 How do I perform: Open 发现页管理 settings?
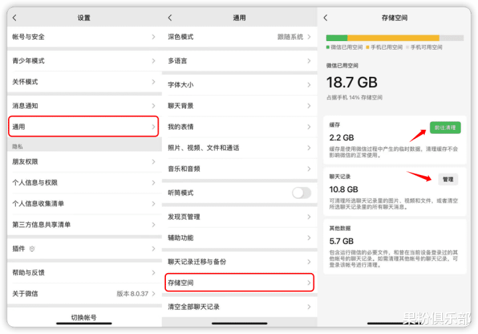tap(240, 217)
